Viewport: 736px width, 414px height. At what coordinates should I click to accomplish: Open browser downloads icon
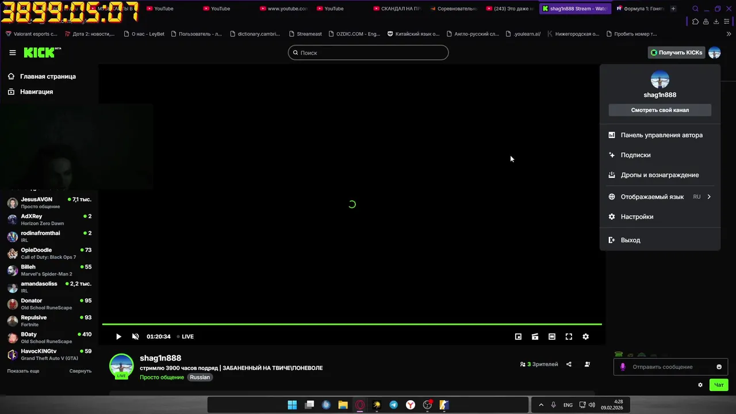pyautogui.click(x=716, y=21)
